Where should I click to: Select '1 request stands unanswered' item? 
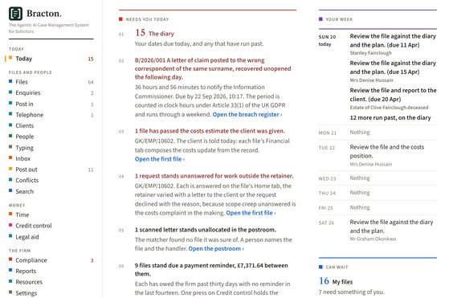pos(214,176)
